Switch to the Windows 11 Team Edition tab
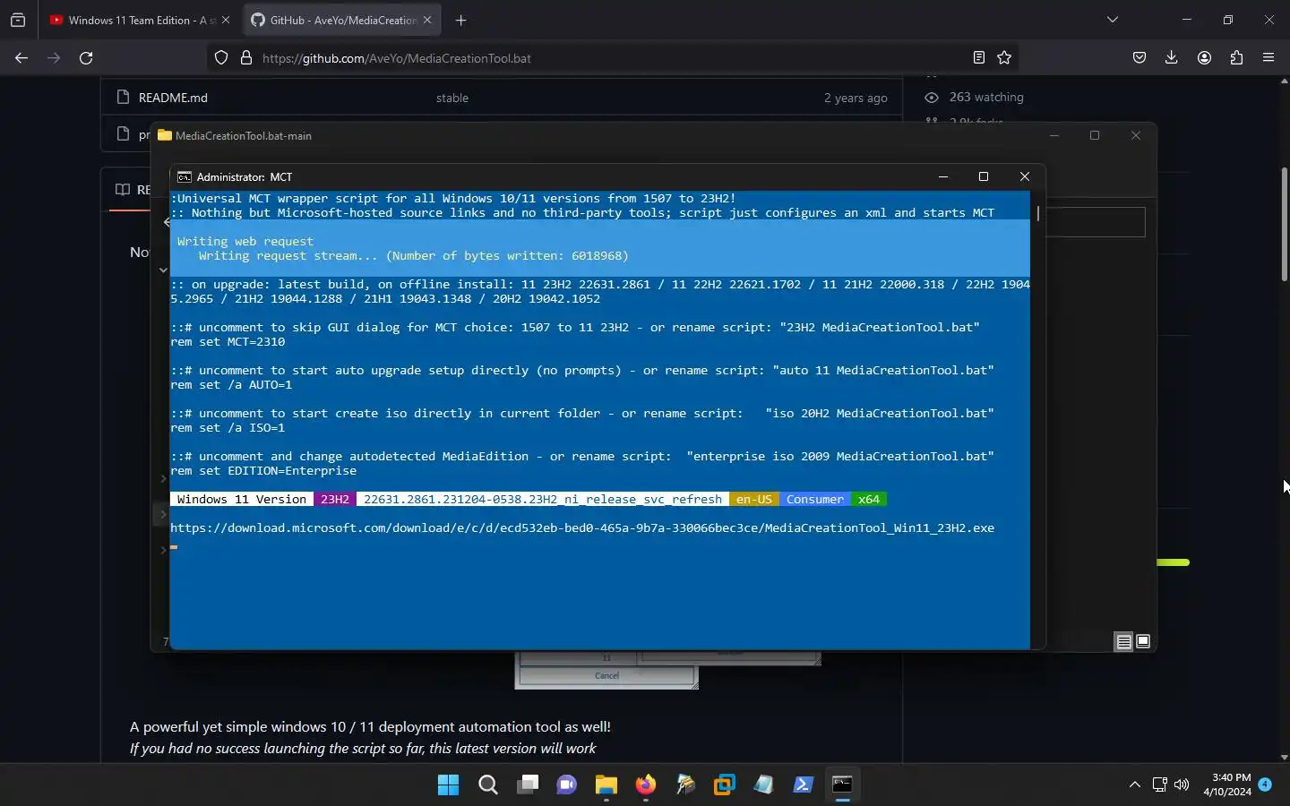 click(x=139, y=20)
